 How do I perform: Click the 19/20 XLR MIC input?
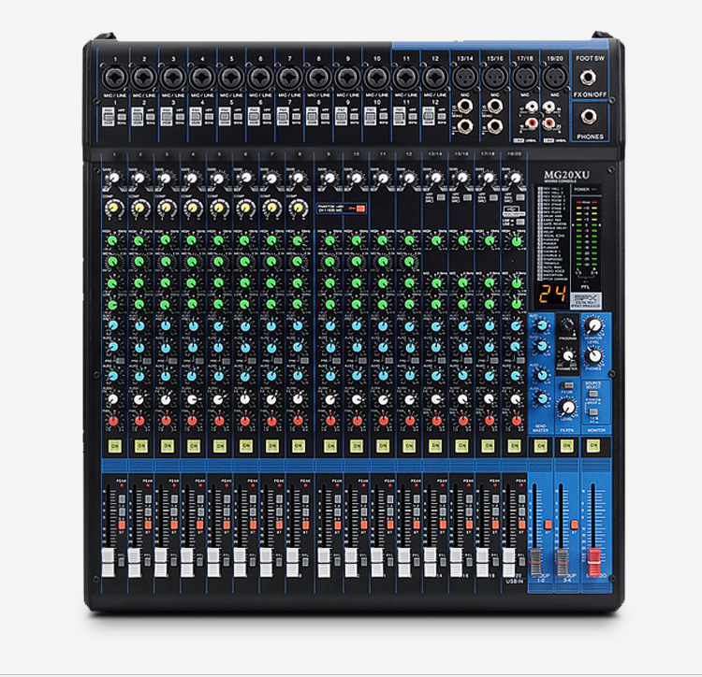coord(555,78)
